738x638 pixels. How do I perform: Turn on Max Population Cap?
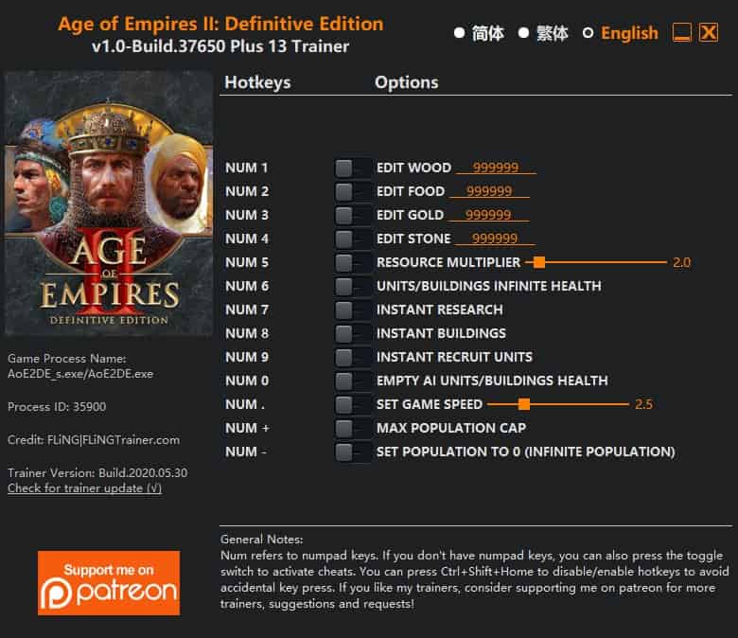coord(353,428)
